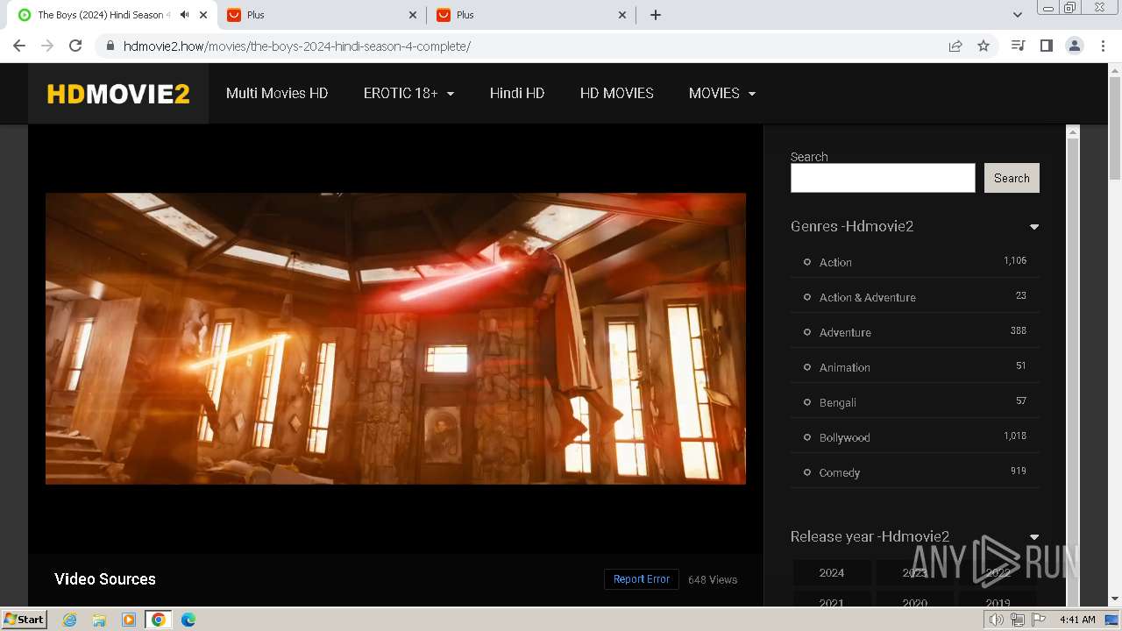
Task: Click the Report Error button
Action: click(x=642, y=579)
